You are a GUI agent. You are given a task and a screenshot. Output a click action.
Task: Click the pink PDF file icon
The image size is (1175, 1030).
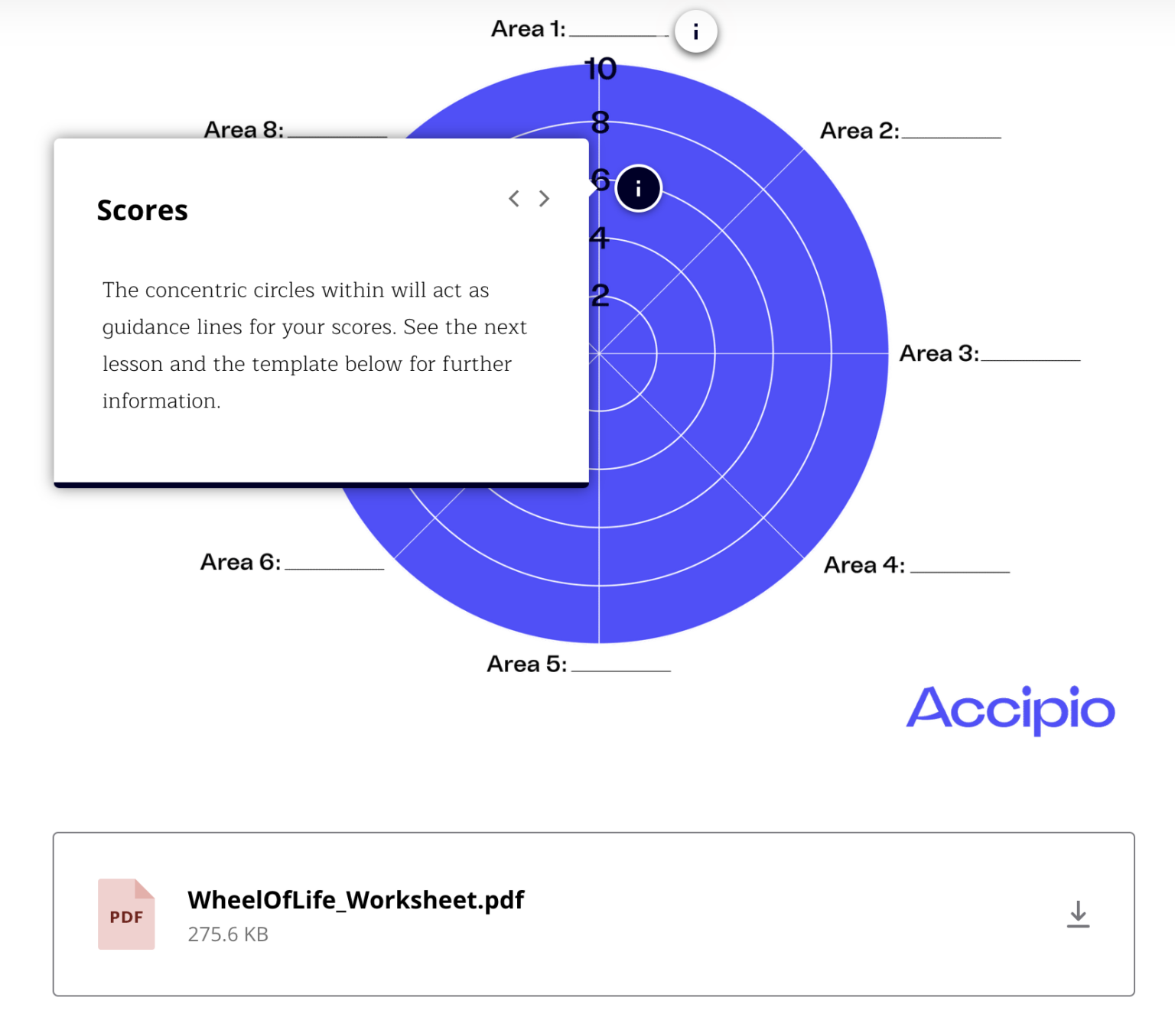tap(126, 915)
